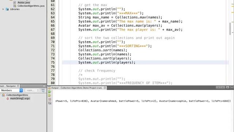Click line number 75 in the gutter
Viewport: 234px width, 132px height.
(x=53, y=63)
